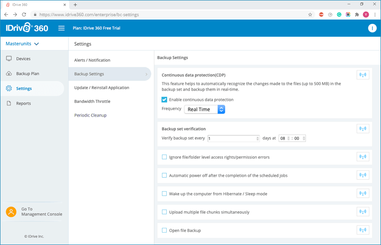Viewport: 381px width, 245px height.
Task: Click the Settings gear icon in sidebar
Action: click(9, 88)
